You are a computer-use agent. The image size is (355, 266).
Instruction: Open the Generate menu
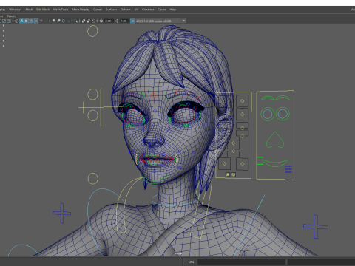coord(148,10)
